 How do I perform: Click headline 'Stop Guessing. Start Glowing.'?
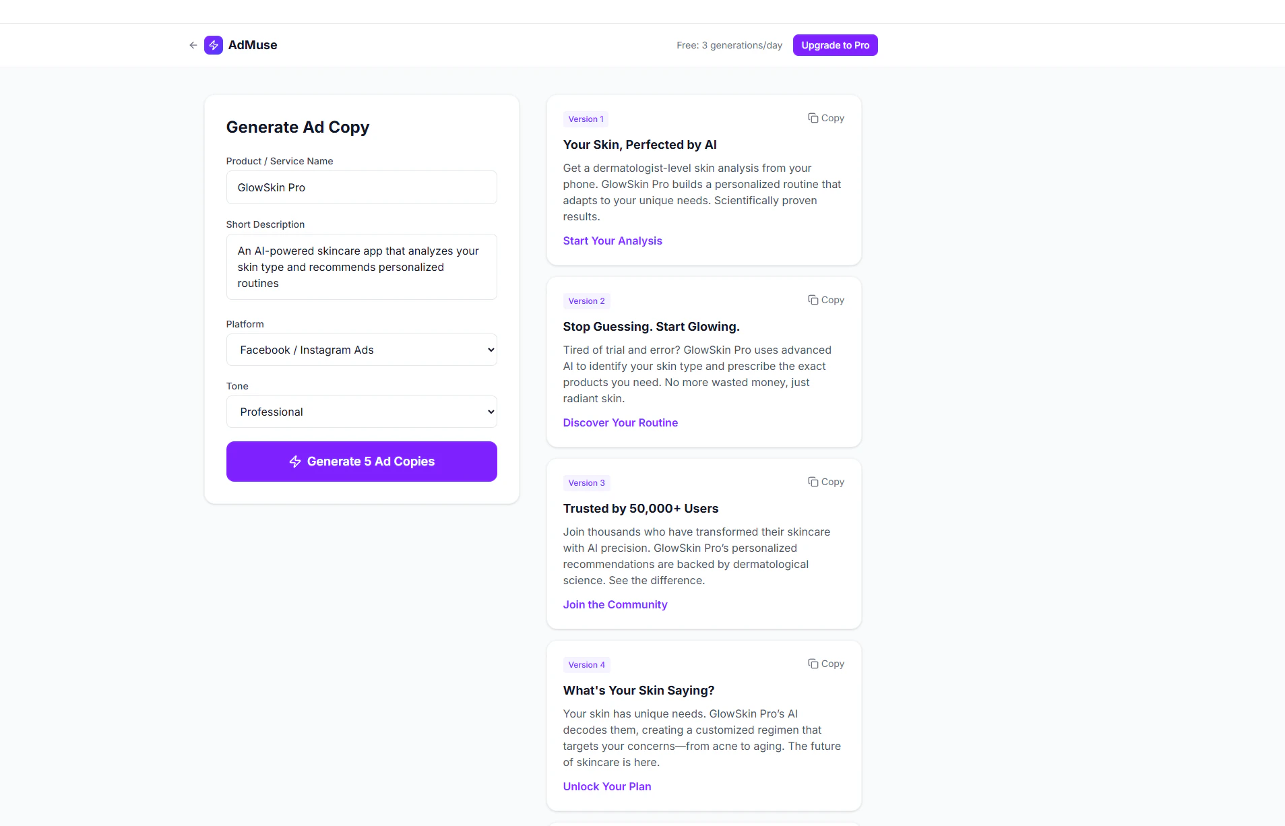(x=652, y=327)
